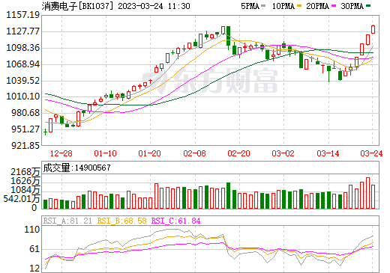Click the latest red candlestick at top right
This screenshot has width=390, height=273.
click(x=373, y=29)
